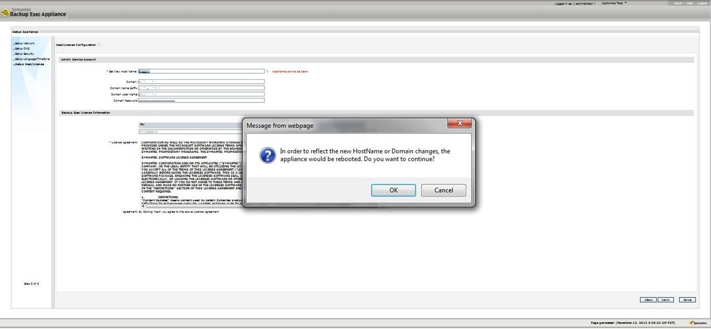Select Setup Language/TimeZone in the sidebar

[x=32, y=59]
